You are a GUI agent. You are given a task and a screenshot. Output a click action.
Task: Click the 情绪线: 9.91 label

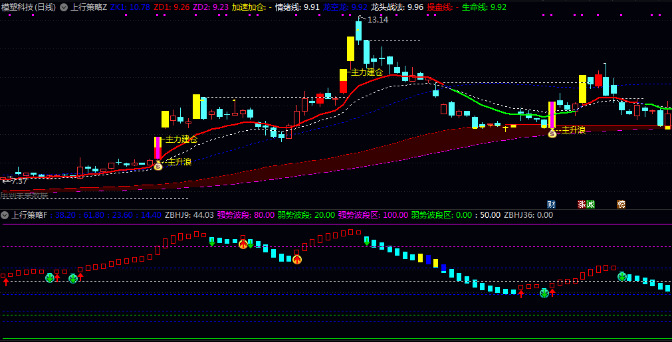click(297, 7)
